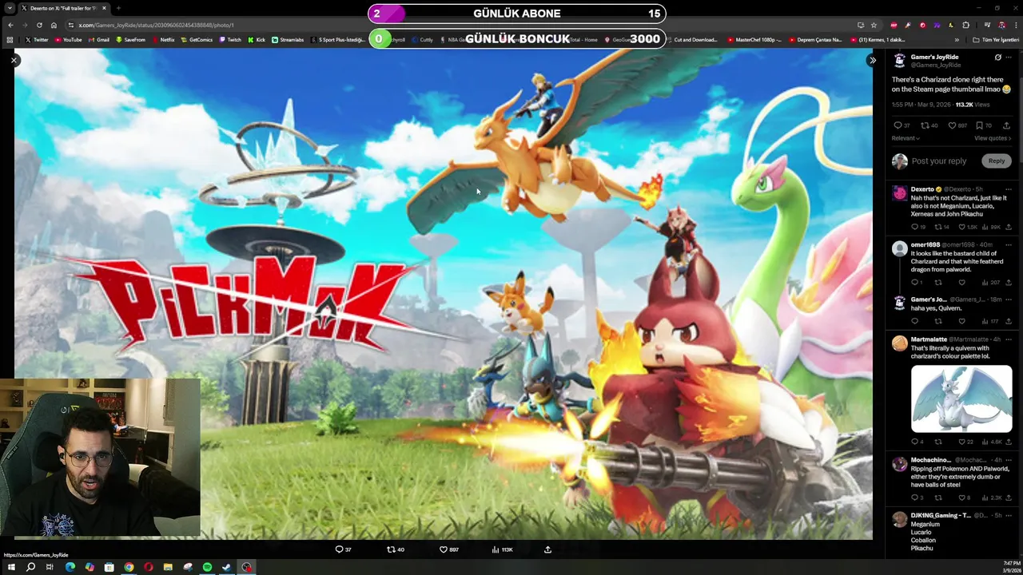Like Dexerto's reply with 1.5K likes
The width and height of the screenshot is (1023, 575).
tap(967, 227)
